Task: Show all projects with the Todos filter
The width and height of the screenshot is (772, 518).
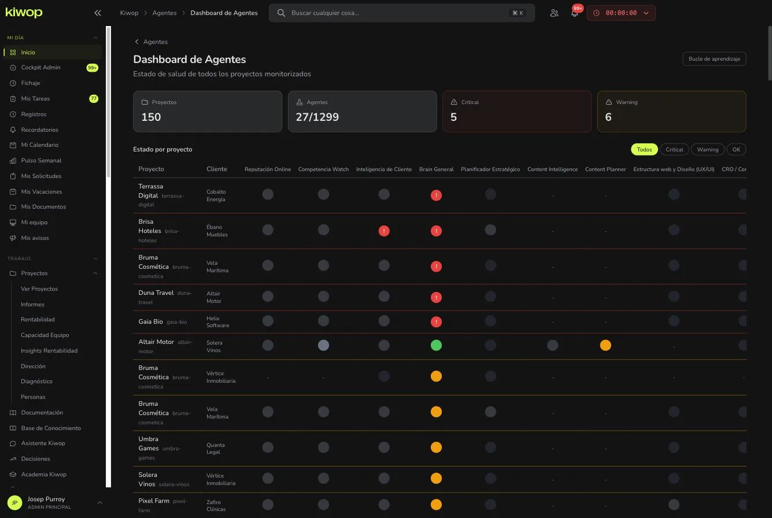Action: [x=644, y=149]
